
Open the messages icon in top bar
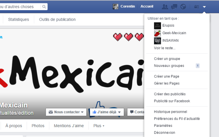[x=174, y=7]
